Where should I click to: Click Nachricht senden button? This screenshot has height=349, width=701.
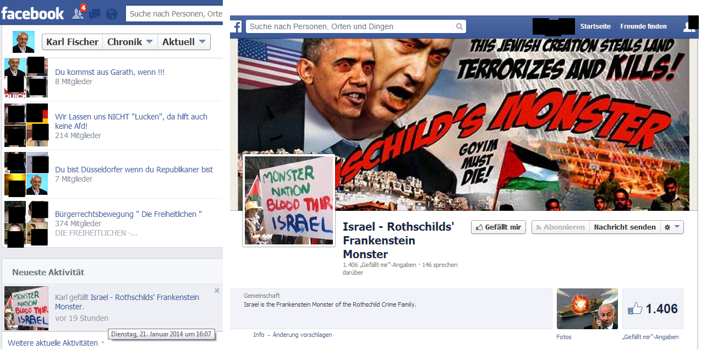pos(625,227)
